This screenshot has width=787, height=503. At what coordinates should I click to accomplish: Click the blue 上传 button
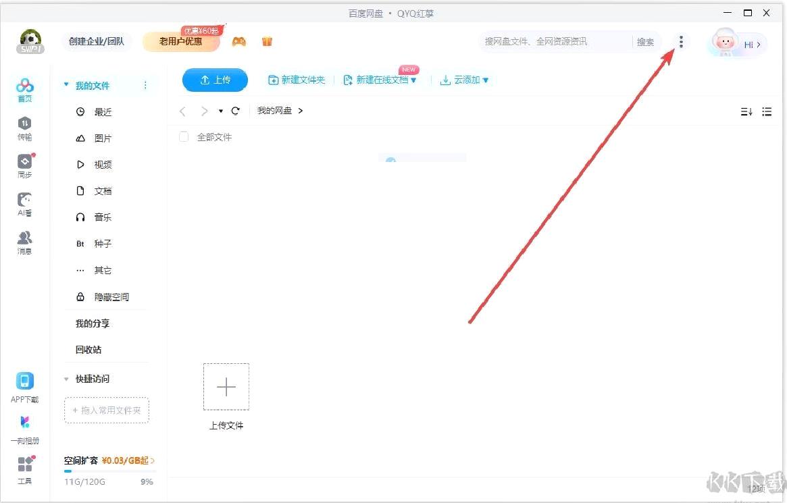[215, 80]
